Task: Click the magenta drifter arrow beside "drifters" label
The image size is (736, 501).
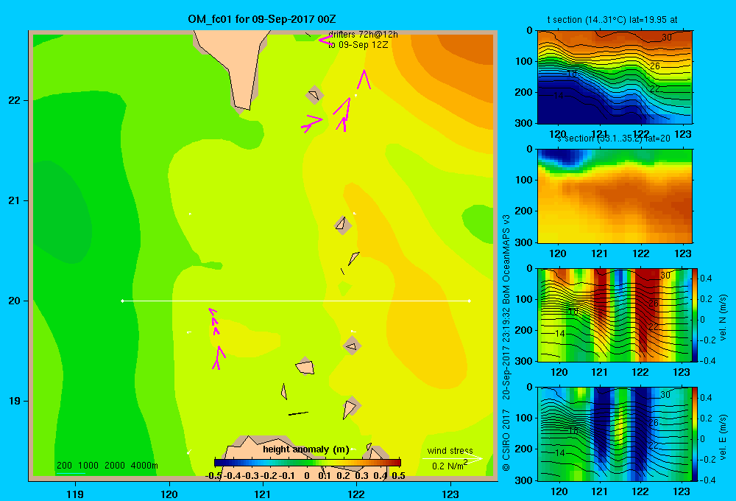Action: (x=325, y=41)
